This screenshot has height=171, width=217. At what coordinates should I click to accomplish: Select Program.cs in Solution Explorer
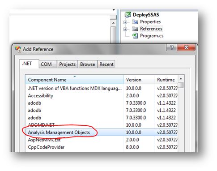(x=152, y=36)
